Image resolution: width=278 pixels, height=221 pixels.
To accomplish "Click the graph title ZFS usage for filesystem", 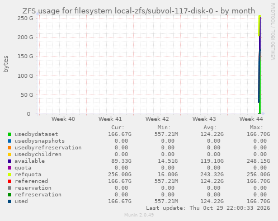I will click(139, 11).
